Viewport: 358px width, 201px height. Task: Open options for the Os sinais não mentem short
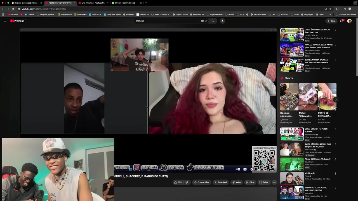pyautogui.click(x=296, y=114)
